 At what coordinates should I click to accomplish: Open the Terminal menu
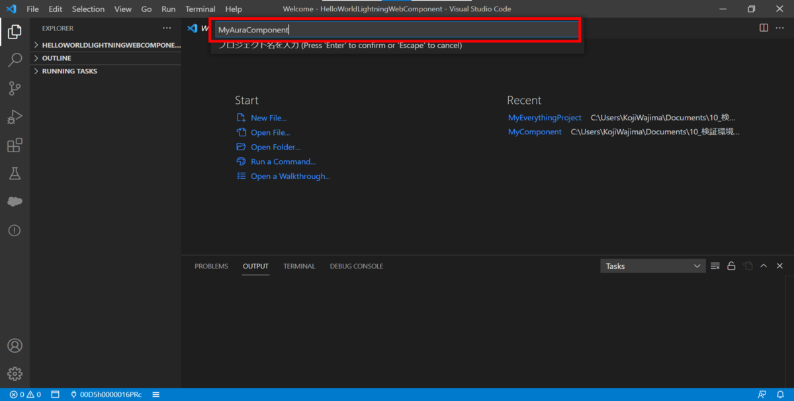200,9
